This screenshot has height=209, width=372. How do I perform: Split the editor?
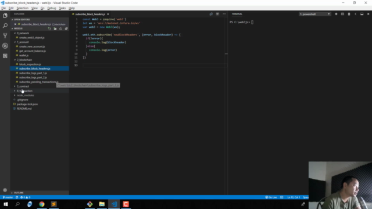(217, 14)
